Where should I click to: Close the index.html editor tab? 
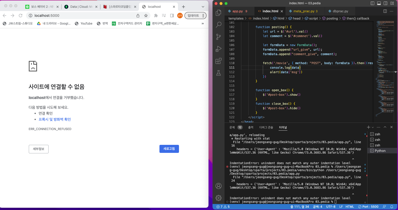[x=282, y=11]
